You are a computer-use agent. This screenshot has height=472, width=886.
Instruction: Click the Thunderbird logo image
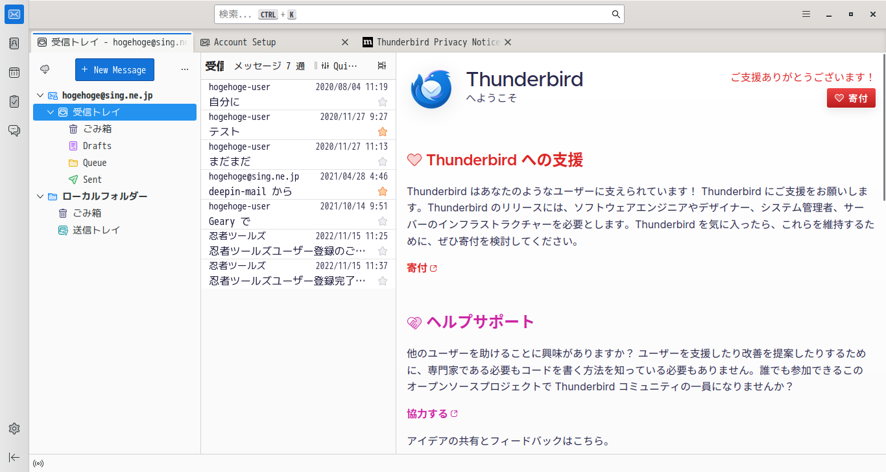click(431, 89)
